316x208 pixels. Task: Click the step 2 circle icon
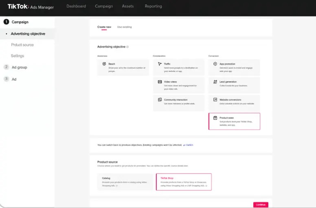tap(6, 67)
